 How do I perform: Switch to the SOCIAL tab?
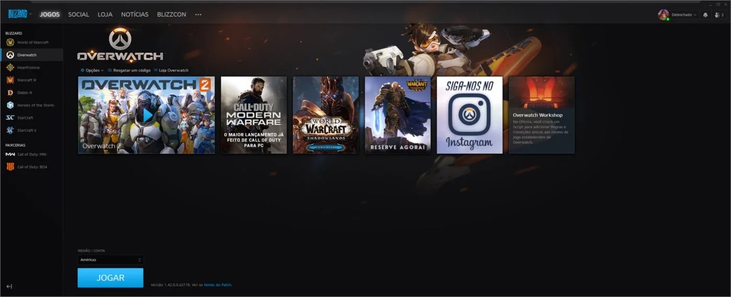point(78,15)
